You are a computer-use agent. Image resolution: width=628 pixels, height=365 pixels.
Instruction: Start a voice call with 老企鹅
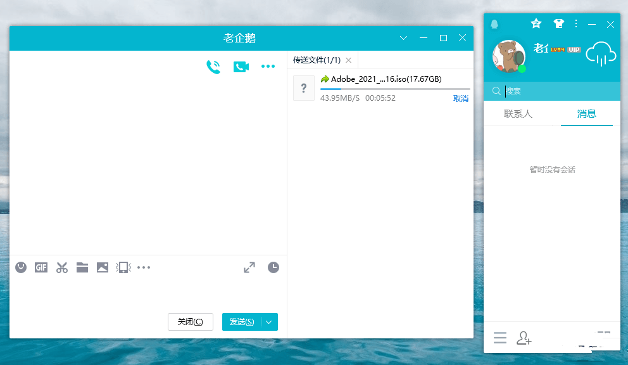coord(213,67)
